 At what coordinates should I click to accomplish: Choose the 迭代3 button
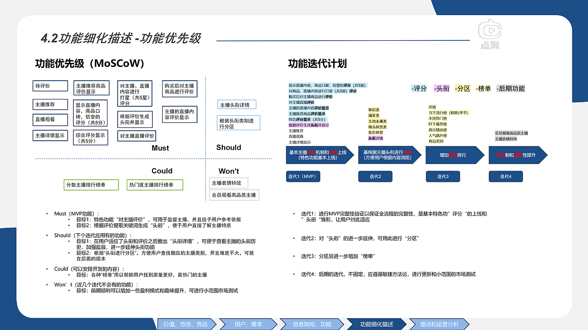[x=442, y=176]
